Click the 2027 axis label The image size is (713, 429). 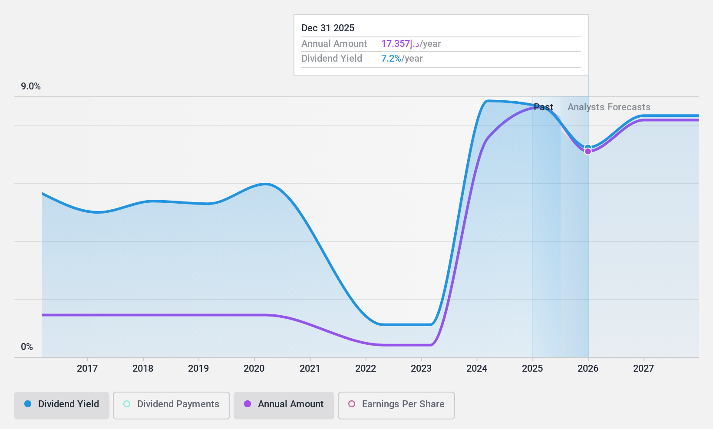click(x=644, y=369)
